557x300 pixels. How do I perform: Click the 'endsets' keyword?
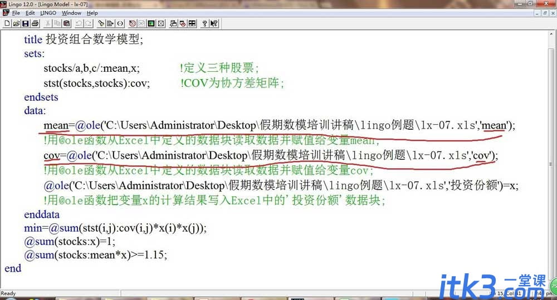point(41,97)
